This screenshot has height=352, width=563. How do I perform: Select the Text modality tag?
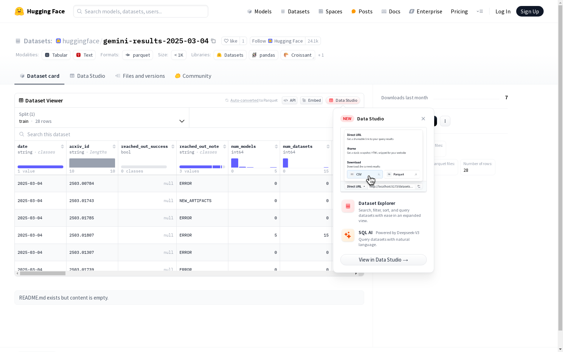click(84, 55)
